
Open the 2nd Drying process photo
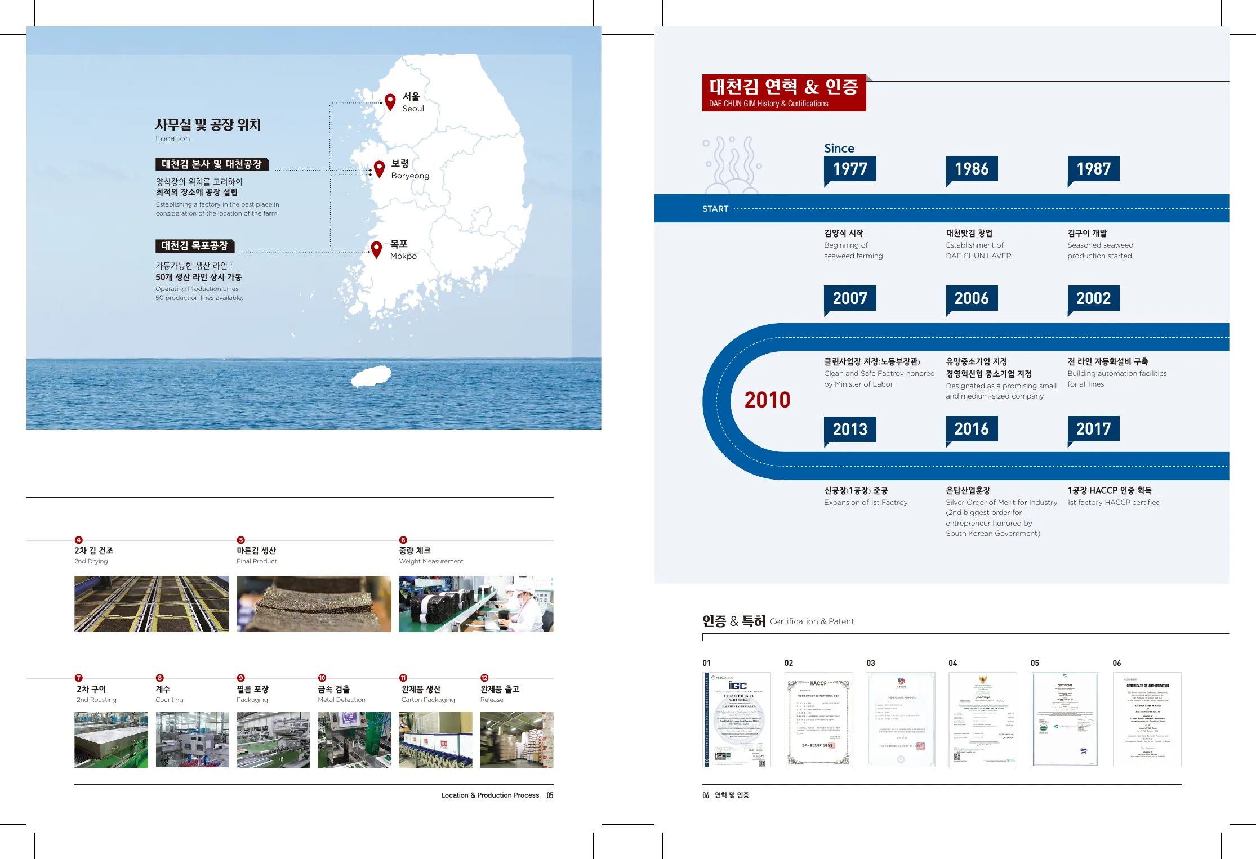coord(152,603)
